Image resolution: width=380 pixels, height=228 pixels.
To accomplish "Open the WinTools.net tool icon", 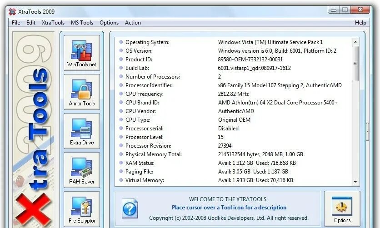I will coord(82,53).
